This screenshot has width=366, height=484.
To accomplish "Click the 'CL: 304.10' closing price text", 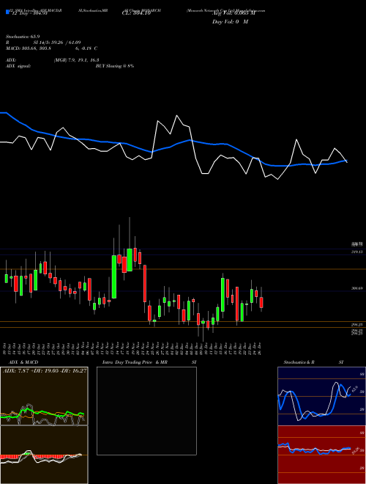I will coord(136,13).
